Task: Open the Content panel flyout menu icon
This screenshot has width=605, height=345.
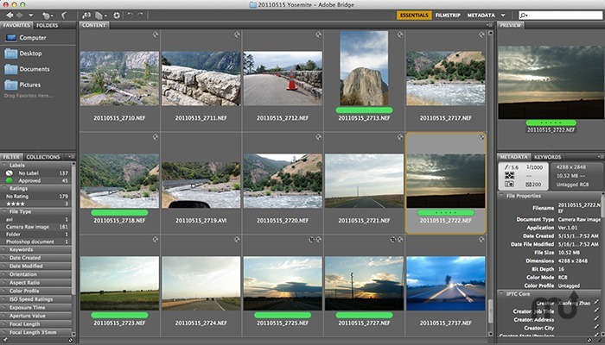Action: 489,25
